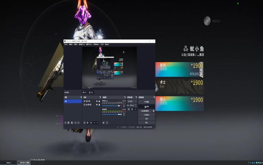The image size is (263, 165).
Task: Open options dots for Mic/Aux channel
Action: pyautogui.click(x=124, y=106)
